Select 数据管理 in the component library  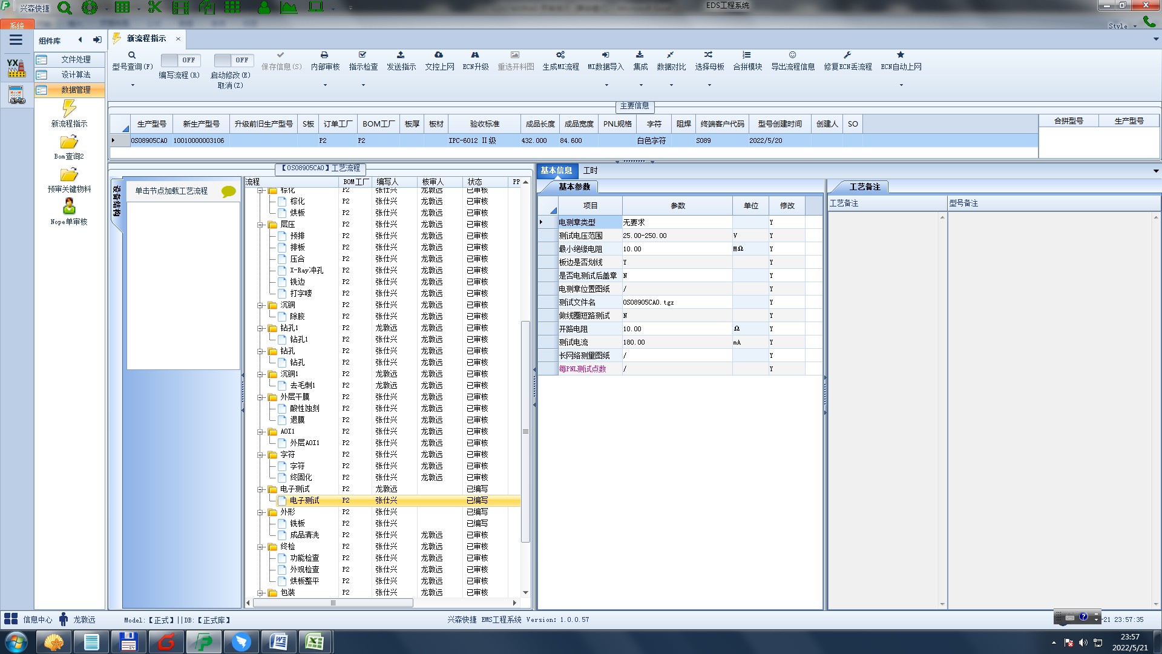[x=75, y=90]
